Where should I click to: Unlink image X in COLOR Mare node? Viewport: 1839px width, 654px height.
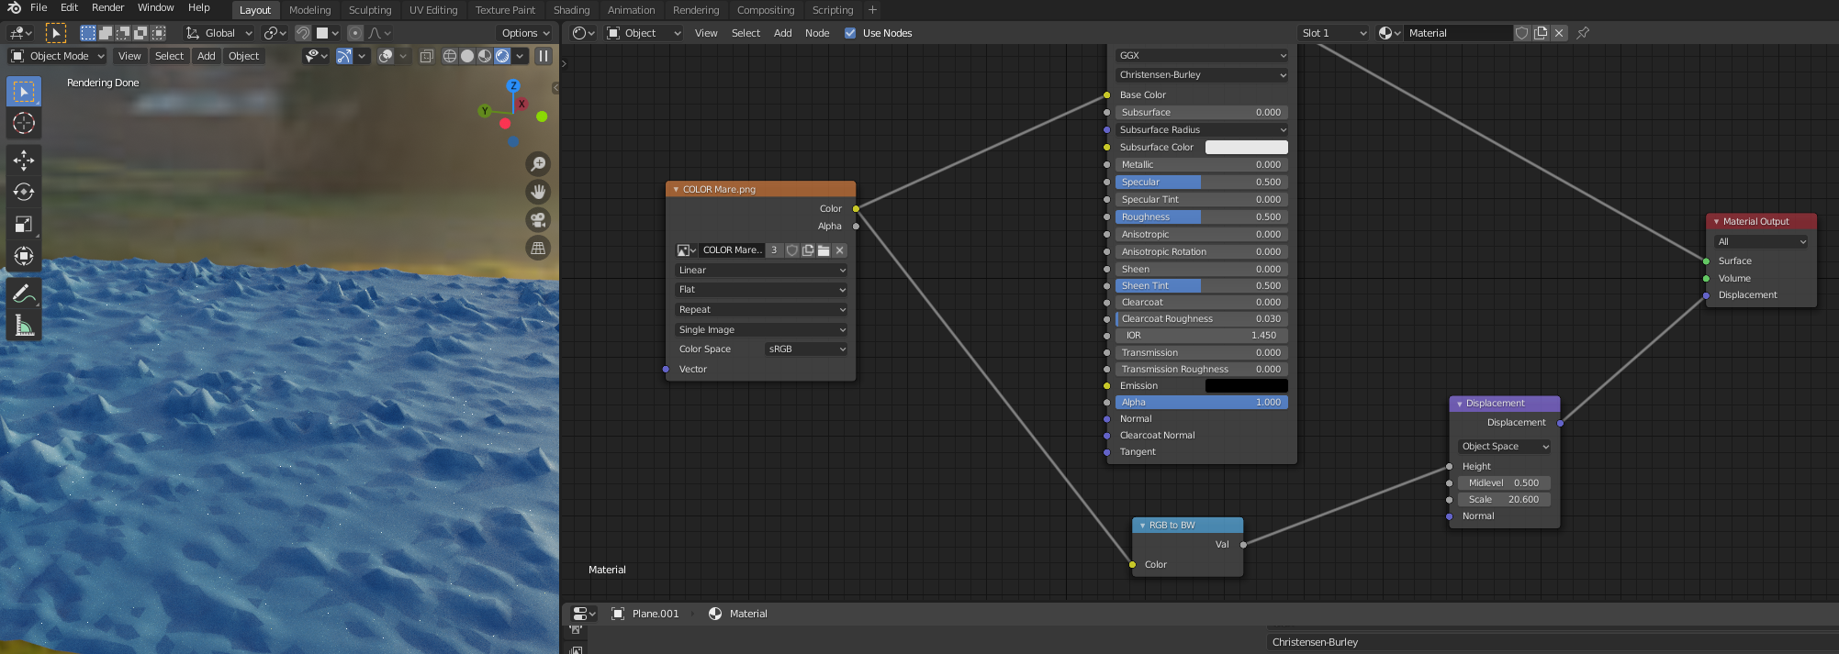coord(839,250)
